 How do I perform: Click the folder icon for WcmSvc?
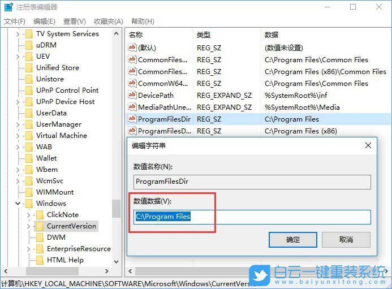pos(29,181)
